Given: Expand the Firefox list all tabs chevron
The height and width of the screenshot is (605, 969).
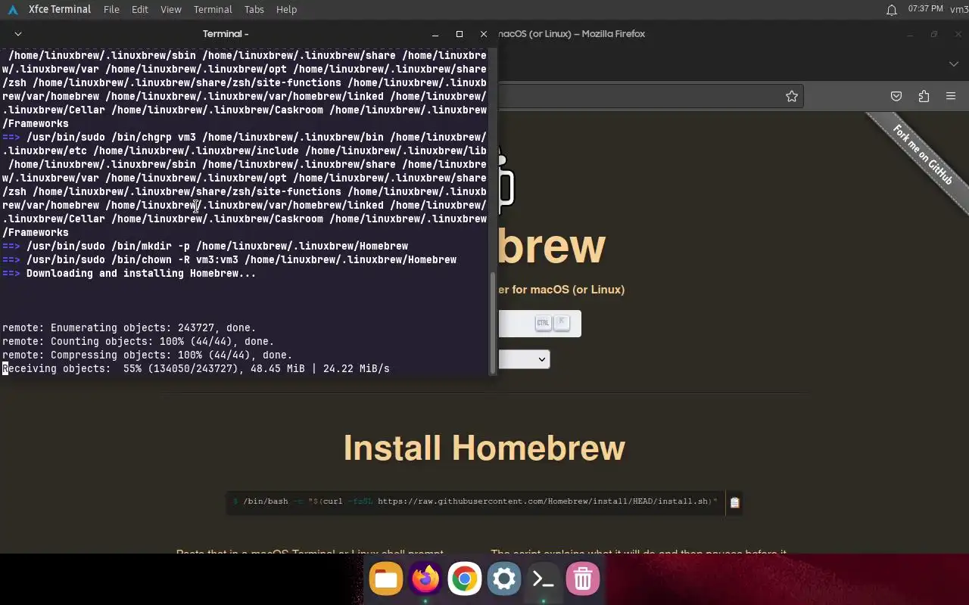Looking at the screenshot, I should tap(954, 64).
